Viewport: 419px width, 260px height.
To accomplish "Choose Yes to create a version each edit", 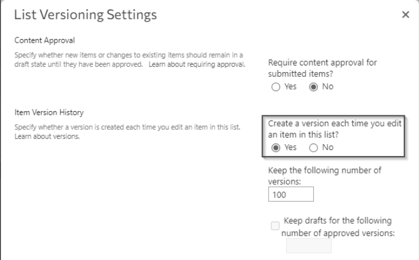I will coord(277,147).
